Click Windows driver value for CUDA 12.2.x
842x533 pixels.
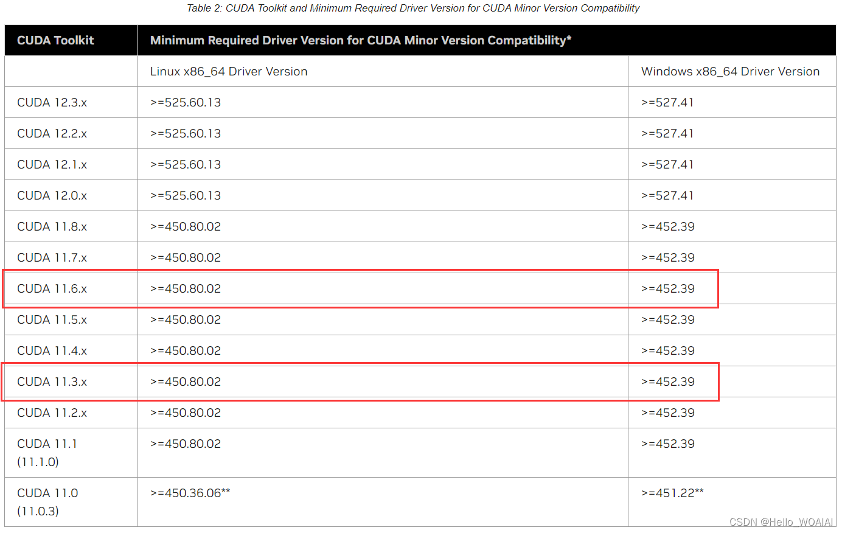pyautogui.click(x=667, y=134)
